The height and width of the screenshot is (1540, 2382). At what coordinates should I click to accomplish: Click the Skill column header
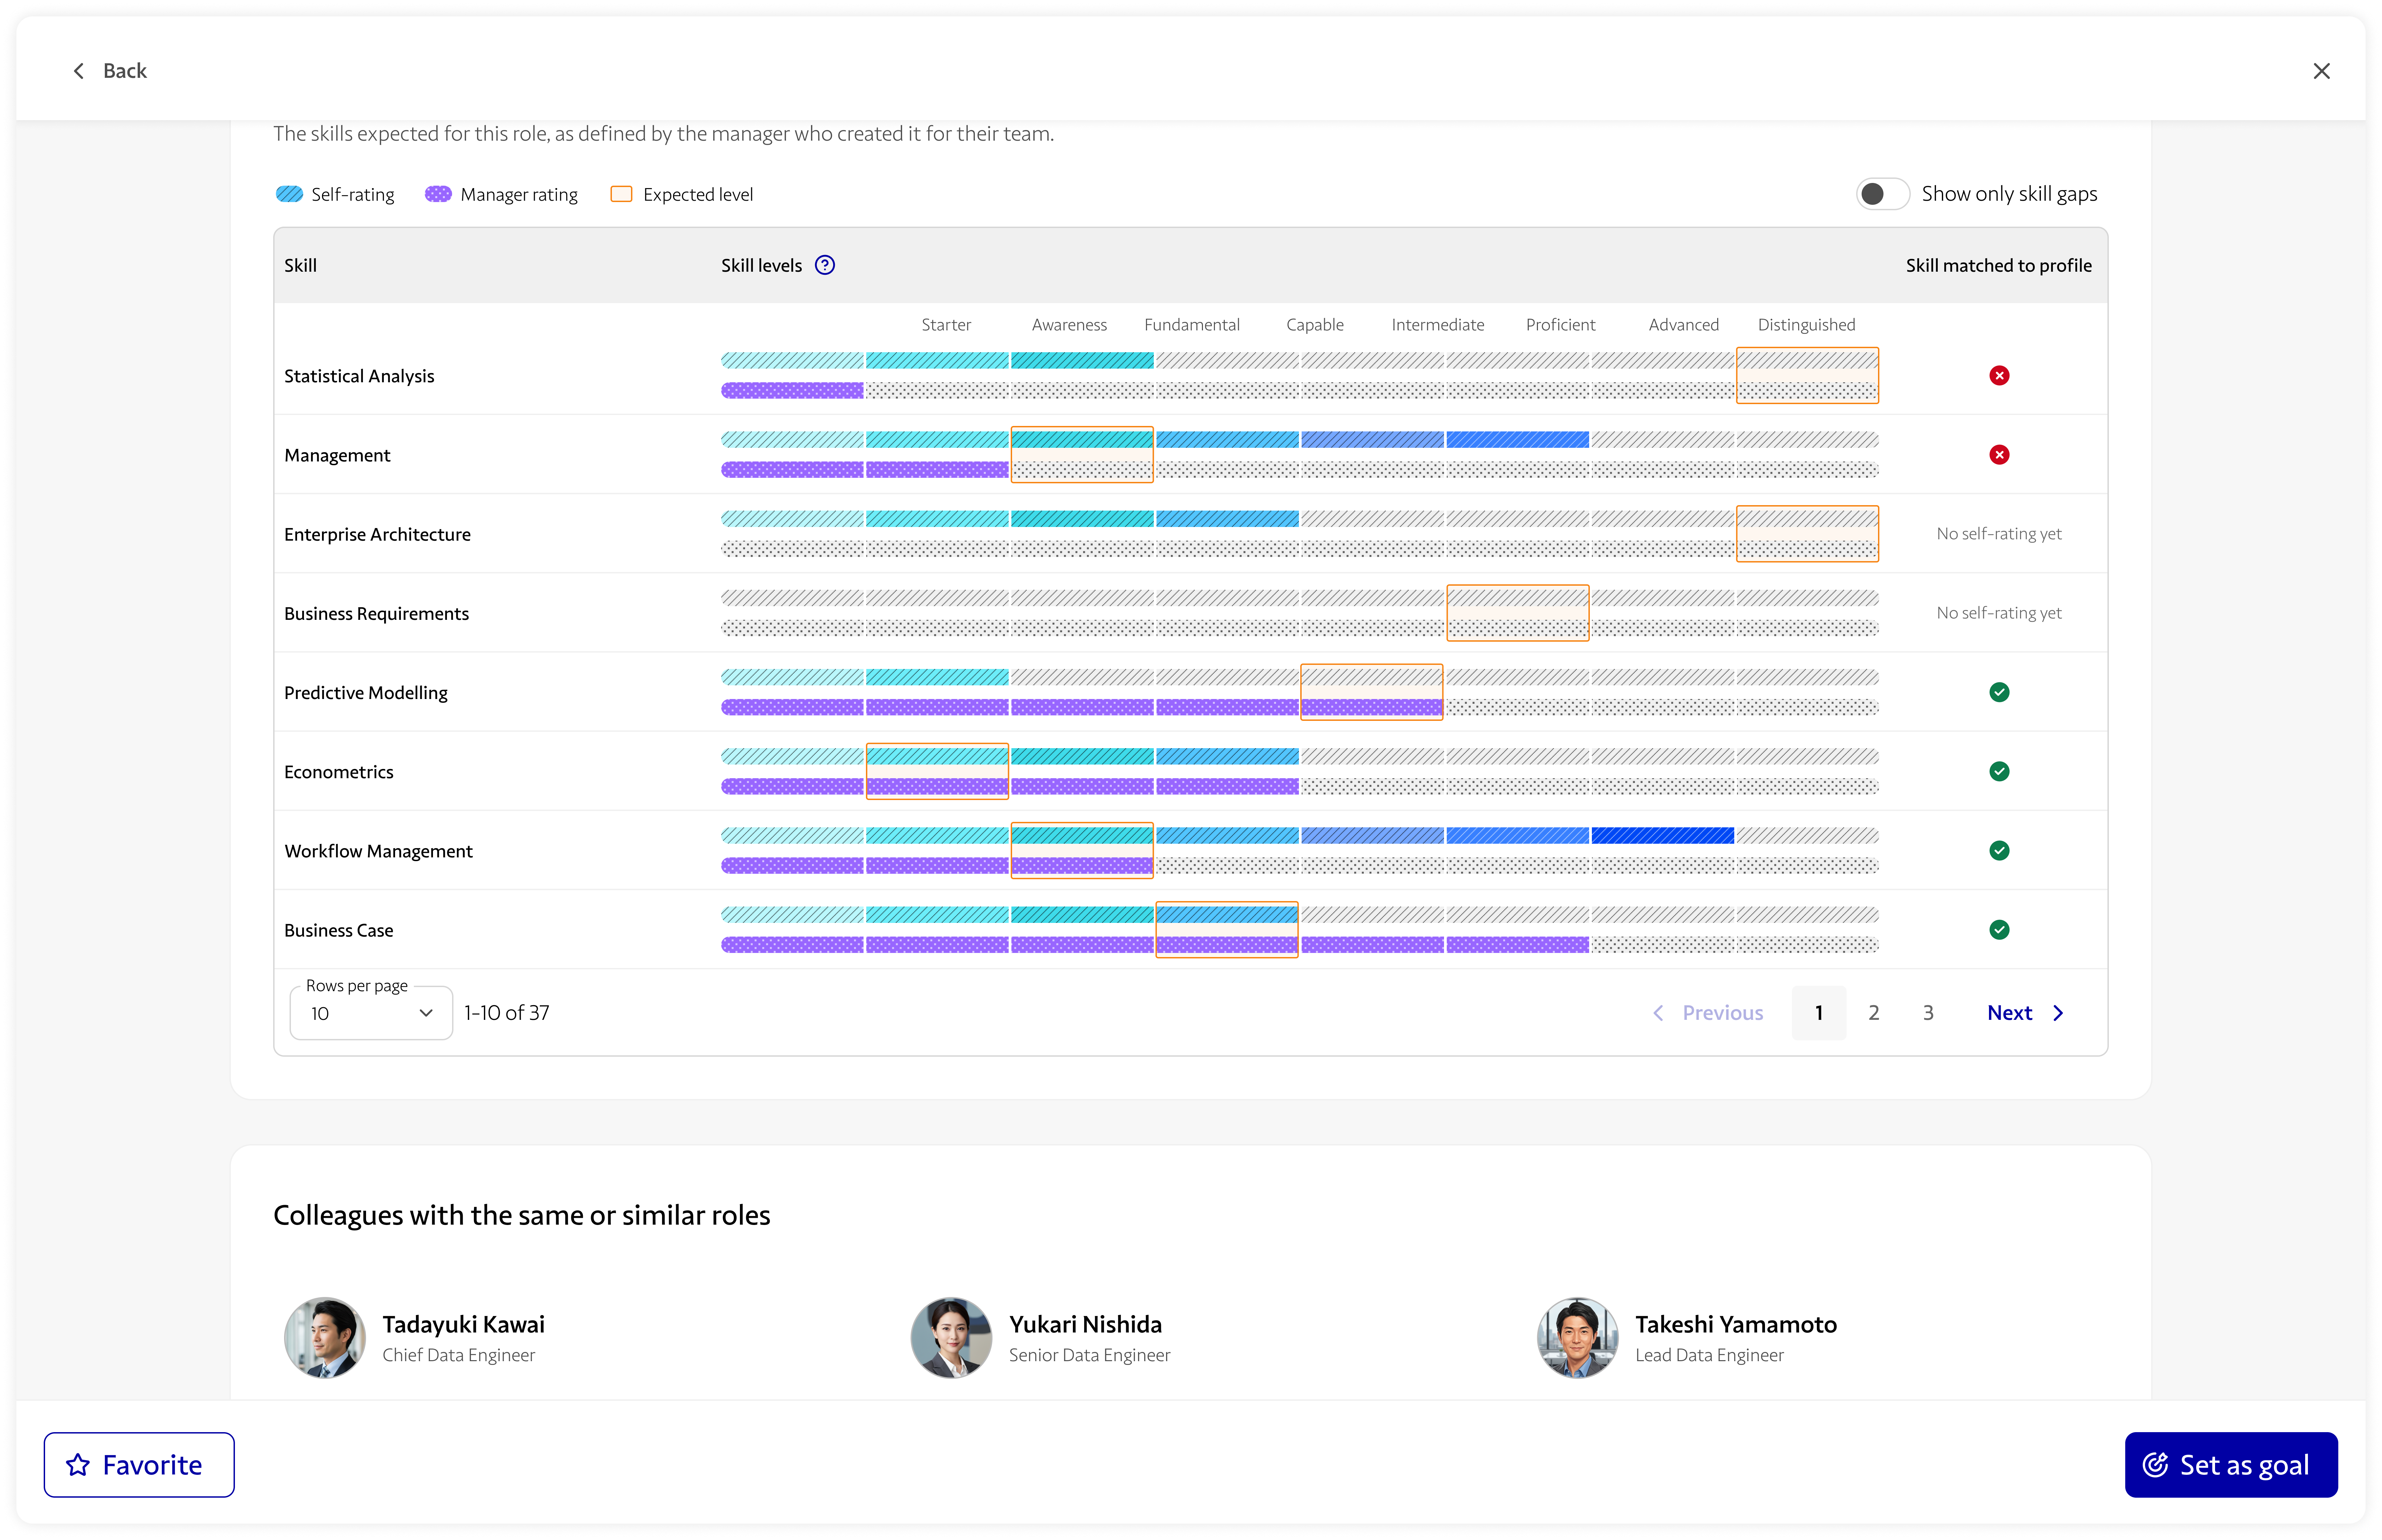tap(300, 265)
